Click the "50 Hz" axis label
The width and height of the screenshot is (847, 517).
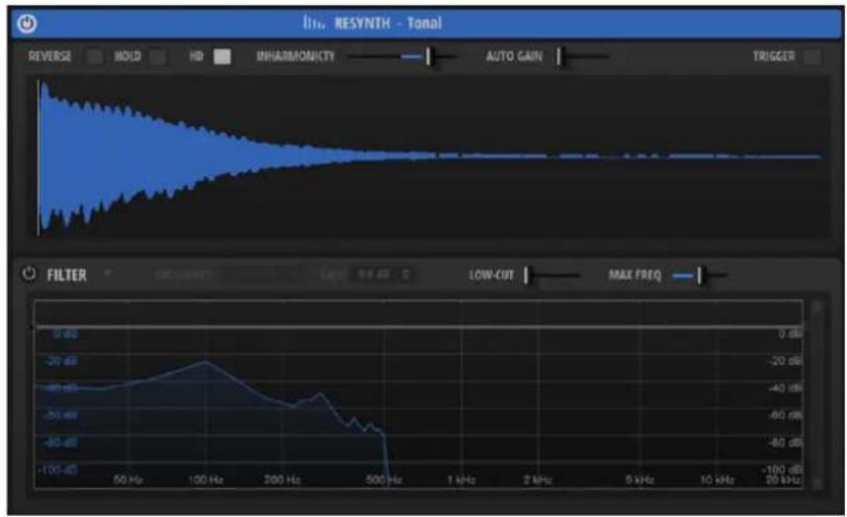coord(128,479)
